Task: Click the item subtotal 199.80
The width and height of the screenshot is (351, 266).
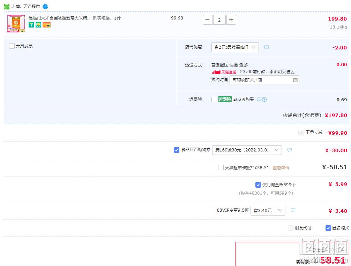Action: [x=337, y=19]
